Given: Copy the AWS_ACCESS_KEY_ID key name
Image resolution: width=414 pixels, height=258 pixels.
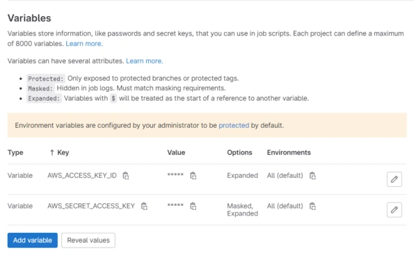Looking at the screenshot, I should click(126, 176).
